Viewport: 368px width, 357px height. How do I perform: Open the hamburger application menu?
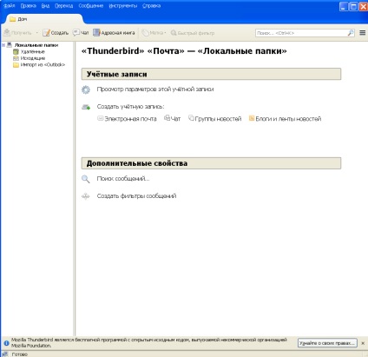[x=363, y=33]
